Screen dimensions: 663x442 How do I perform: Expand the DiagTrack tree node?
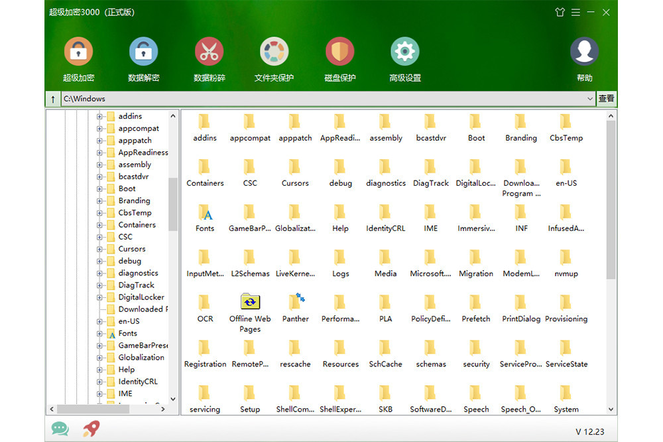tap(100, 285)
